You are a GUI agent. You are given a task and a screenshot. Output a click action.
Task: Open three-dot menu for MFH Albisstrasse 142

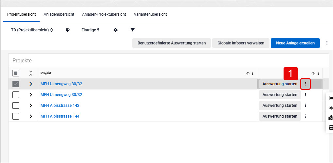click(x=305, y=106)
